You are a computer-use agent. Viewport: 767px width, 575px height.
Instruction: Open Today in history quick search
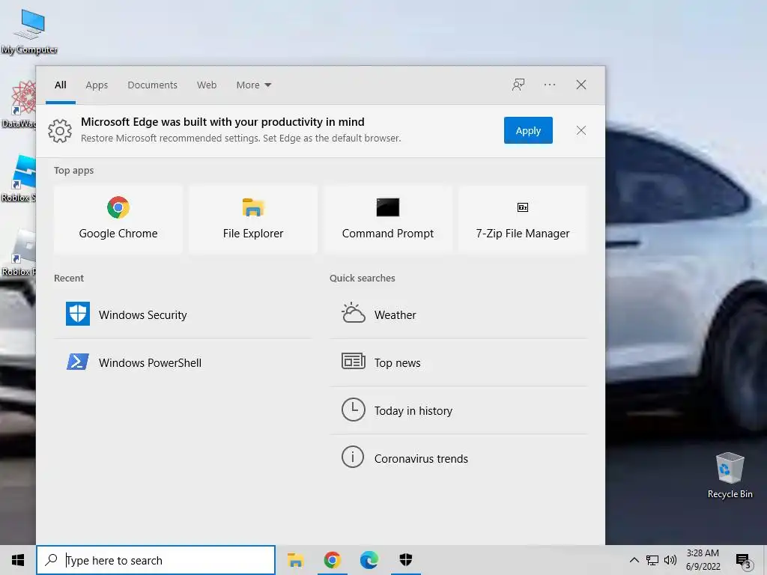pyautogui.click(x=458, y=410)
